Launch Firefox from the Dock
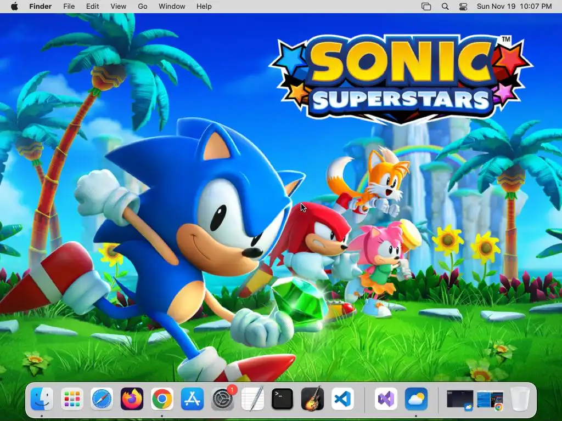Screen dimensions: 562x421 click(x=132, y=399)
